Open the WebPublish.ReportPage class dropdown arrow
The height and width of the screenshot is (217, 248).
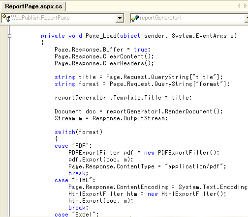tap(120, 18)
